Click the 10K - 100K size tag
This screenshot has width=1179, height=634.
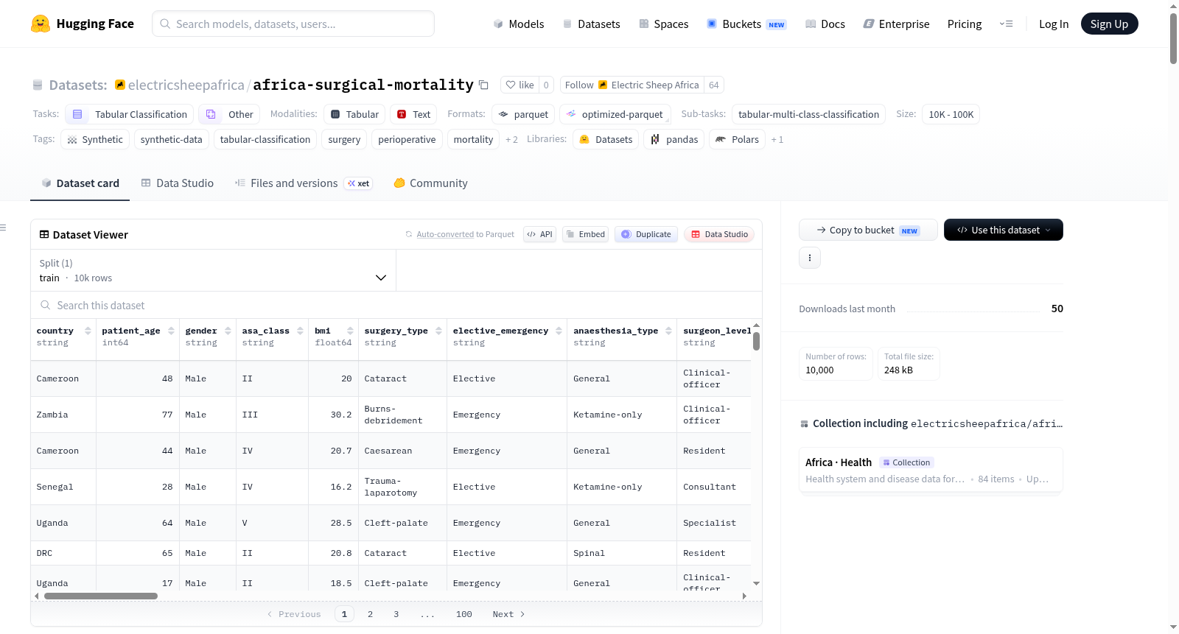[x=951, y=114]
